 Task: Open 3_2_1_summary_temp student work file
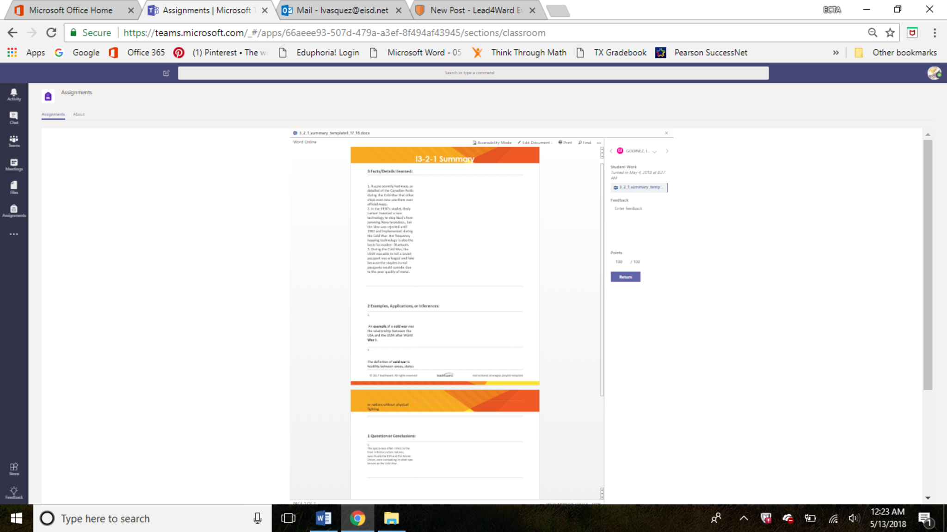(x=639, y=187)
